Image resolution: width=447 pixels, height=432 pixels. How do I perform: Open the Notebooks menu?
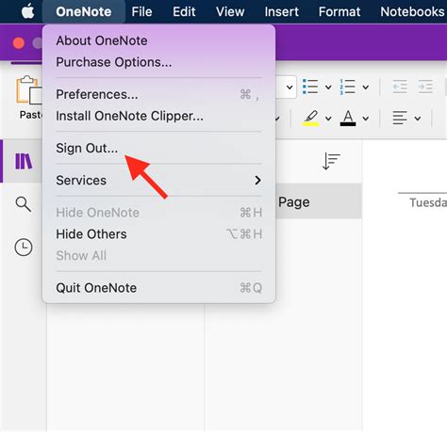tap(412, 12)
